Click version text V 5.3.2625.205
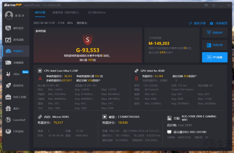The width and height of the screenshot is (234, 153). click(52, 5)
